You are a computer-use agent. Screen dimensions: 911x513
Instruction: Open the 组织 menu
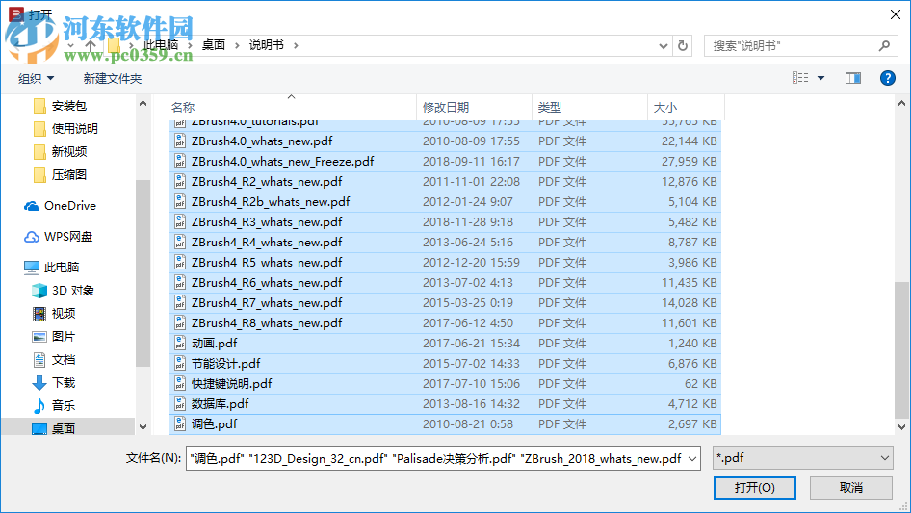[x=36, y=78]
